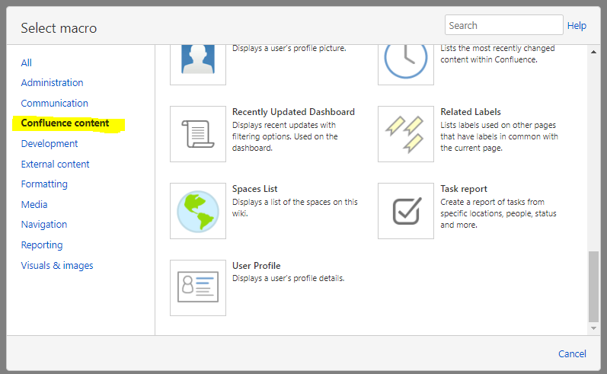The image size is (607, 374).
Task: Click 'Lists labels used on other pages' description
Action: pos(500,136)
